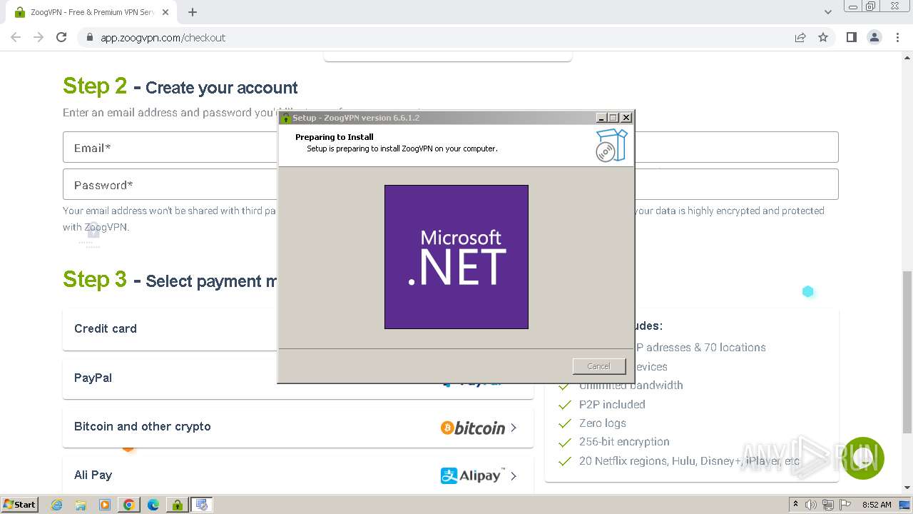Click the "P2P included" feature text
The image size is (913, 514).
(x=612, y=404)
